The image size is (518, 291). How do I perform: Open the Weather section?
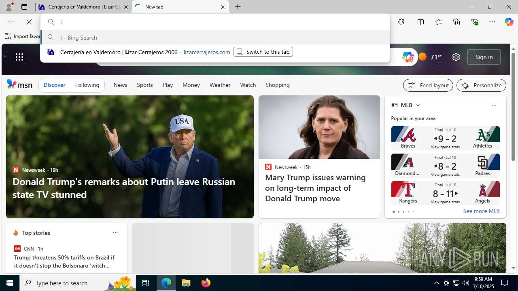[220, 85]
